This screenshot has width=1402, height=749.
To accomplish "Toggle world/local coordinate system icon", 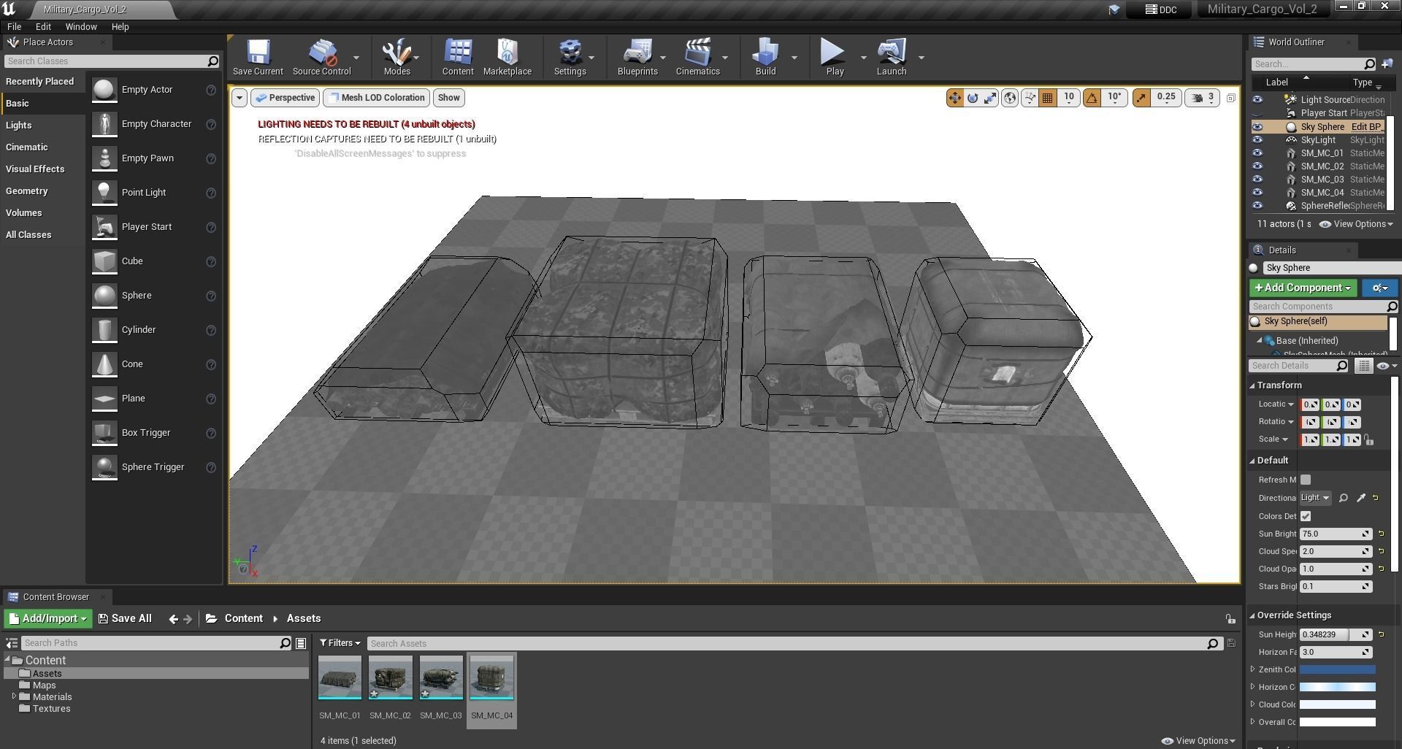I will pyautogui.click(x=1010, y=98).
